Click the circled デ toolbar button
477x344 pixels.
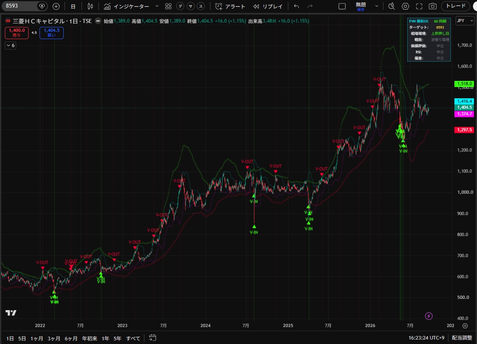(180, 6)
